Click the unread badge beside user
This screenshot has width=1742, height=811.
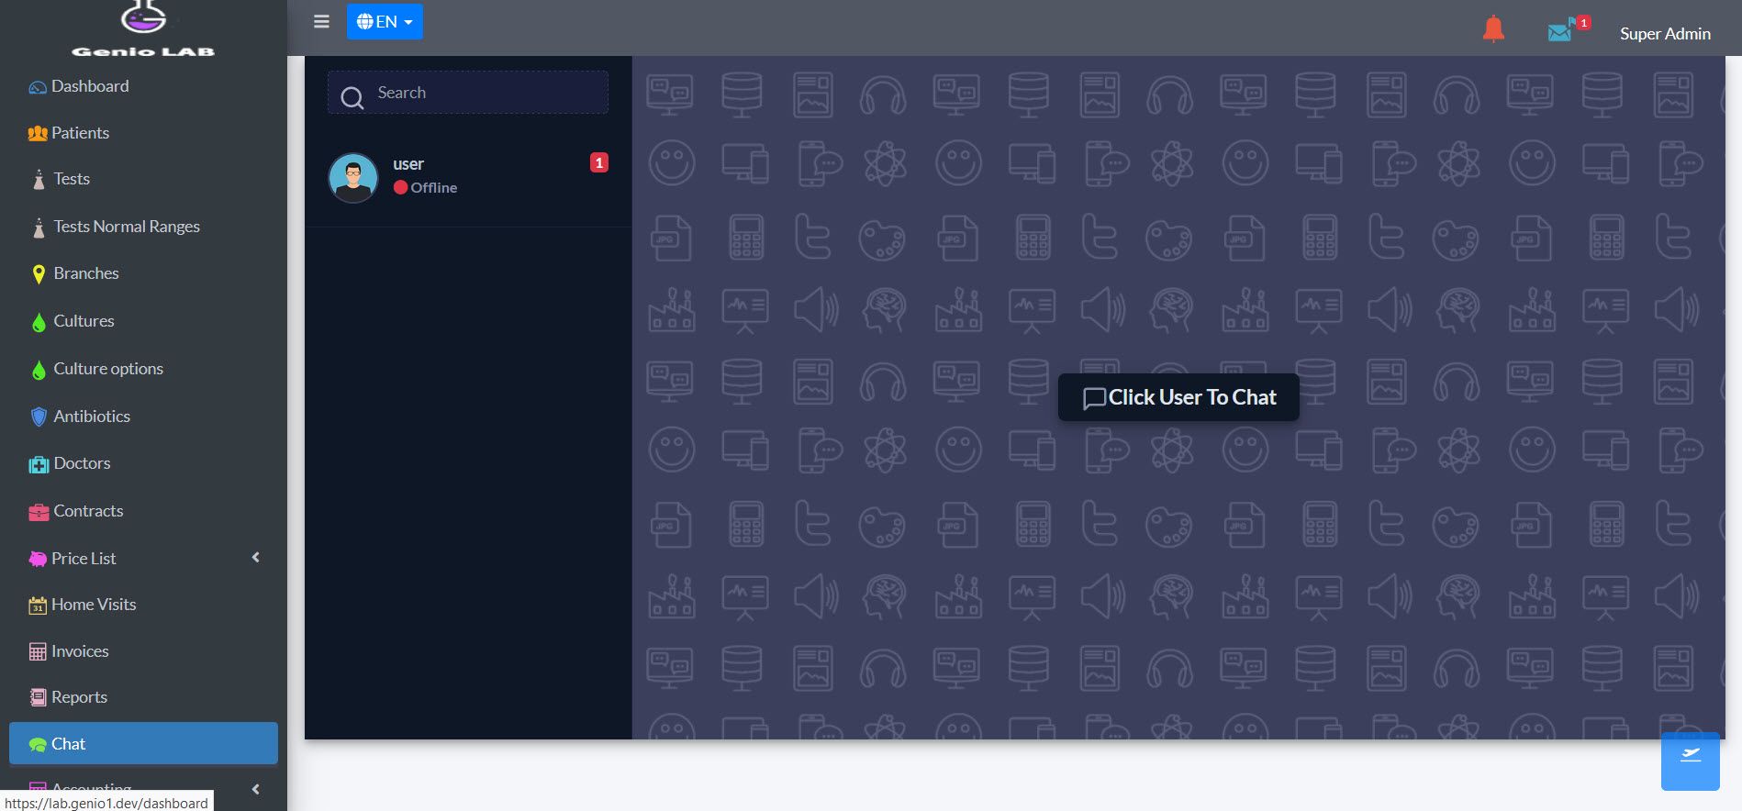tap(598, 162)
